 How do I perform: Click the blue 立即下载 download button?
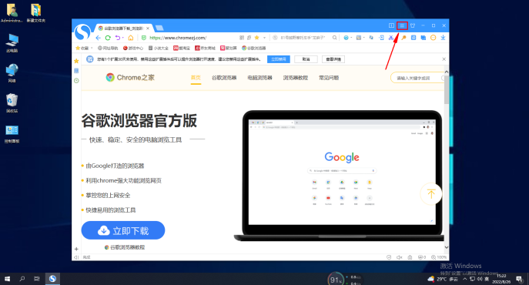tap(123, 230)
